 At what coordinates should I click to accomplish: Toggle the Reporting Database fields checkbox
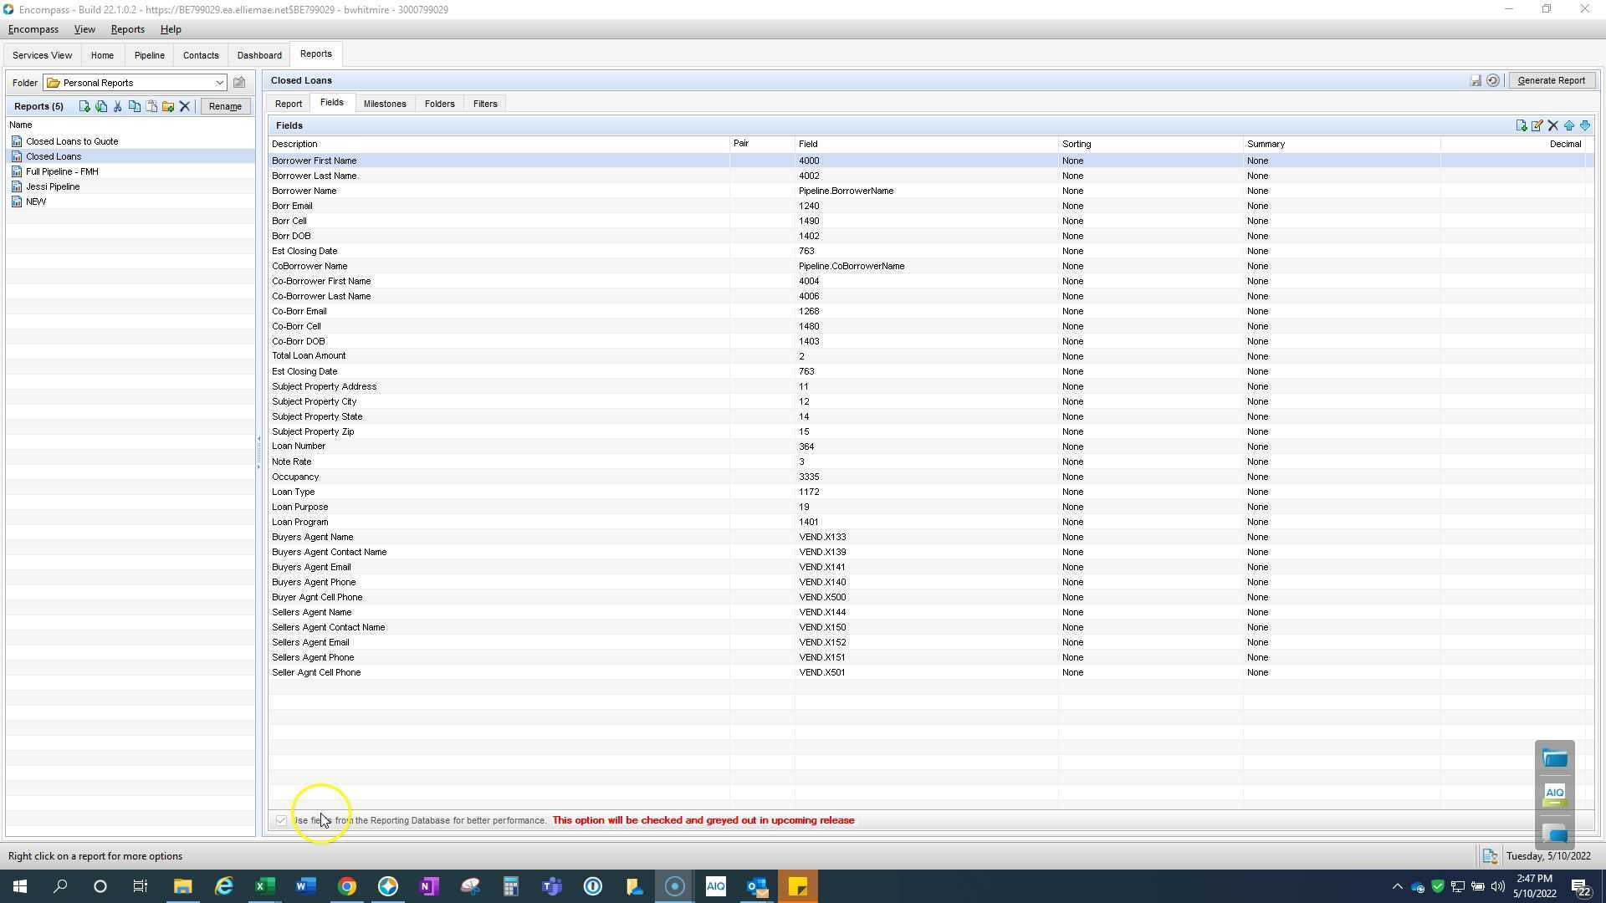pyautogui.click(x=281, y=820)
